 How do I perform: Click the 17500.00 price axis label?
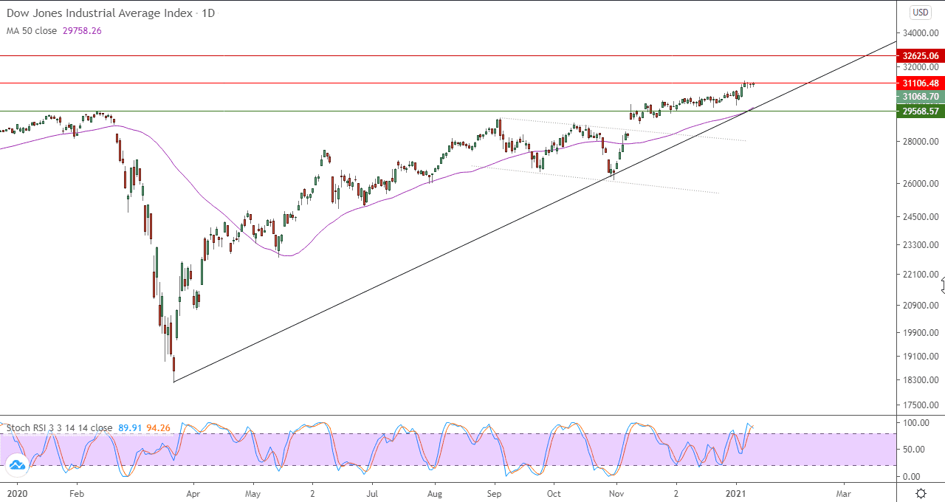pyautogui.click(x=920, y=405)
